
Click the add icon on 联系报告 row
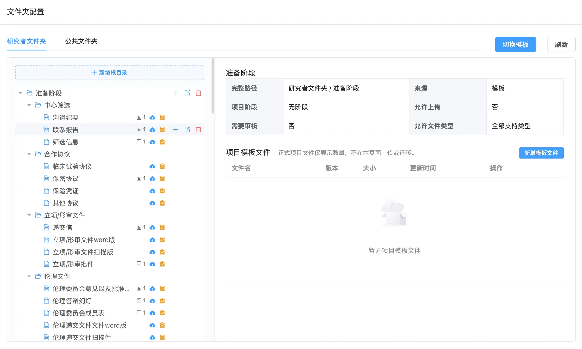176,130
